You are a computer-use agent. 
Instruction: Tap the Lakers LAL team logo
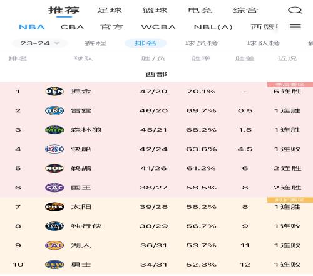54,245
